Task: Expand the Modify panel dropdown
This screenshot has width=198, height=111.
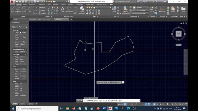Action: pyautogui.click(x=49, y=16)
